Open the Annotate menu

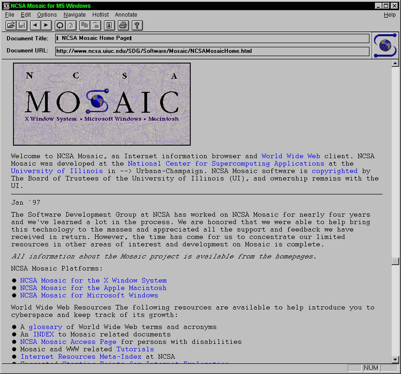click(126, 15)
